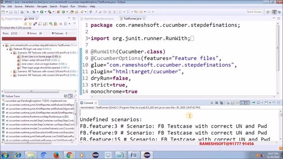Collapse the first expanded Scenario node
283x159 pixels.
pyautogui.click(x=11, y=53)
